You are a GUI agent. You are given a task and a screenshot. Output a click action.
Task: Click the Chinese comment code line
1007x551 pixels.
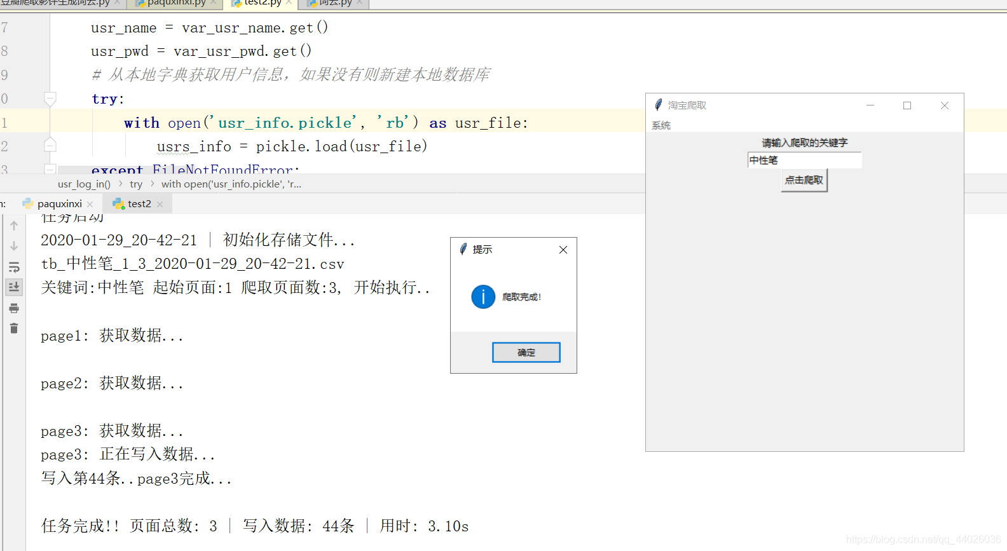291,75
